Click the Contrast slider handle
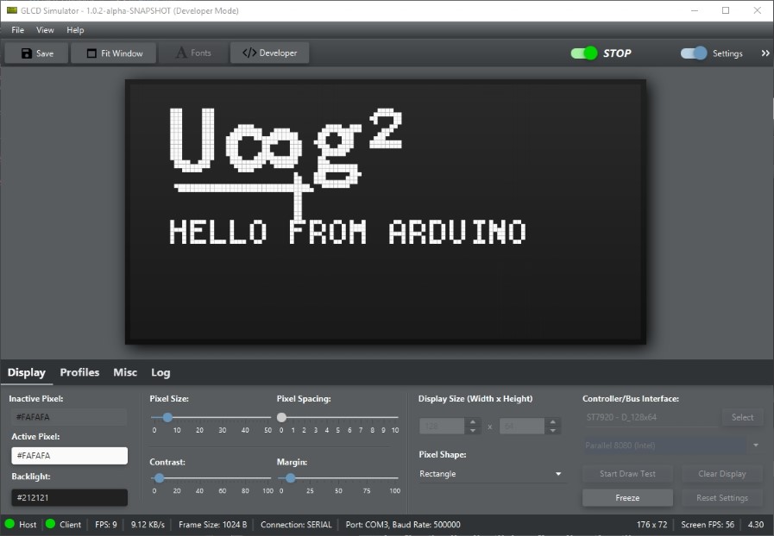The height and width of the screenshot is (536, 774). [x=159, y=477]
